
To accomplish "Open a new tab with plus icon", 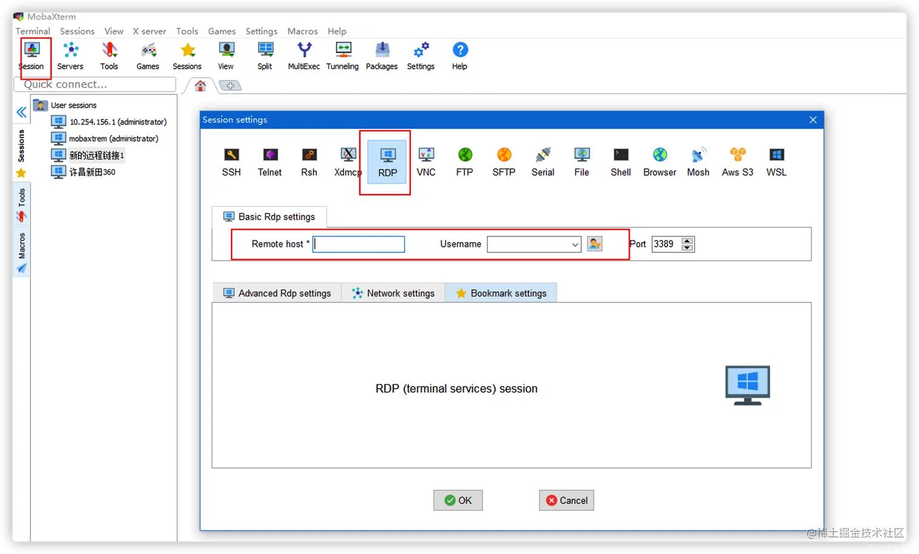I will click(230, 86).
